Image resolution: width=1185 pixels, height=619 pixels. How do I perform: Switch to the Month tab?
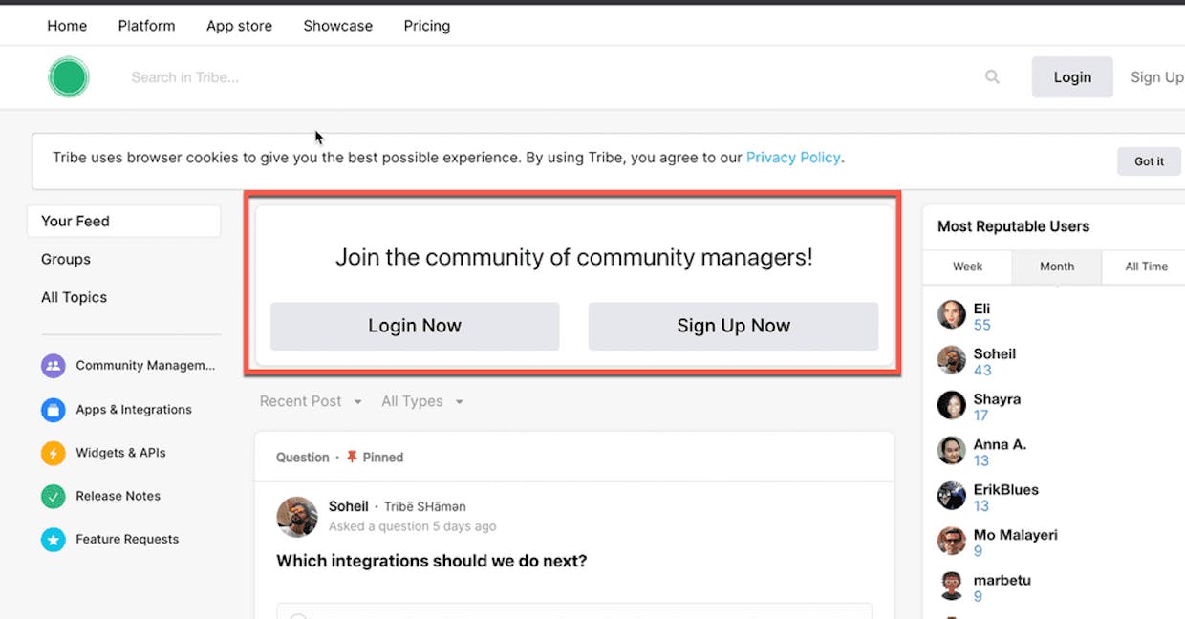tap(1057, 267)
